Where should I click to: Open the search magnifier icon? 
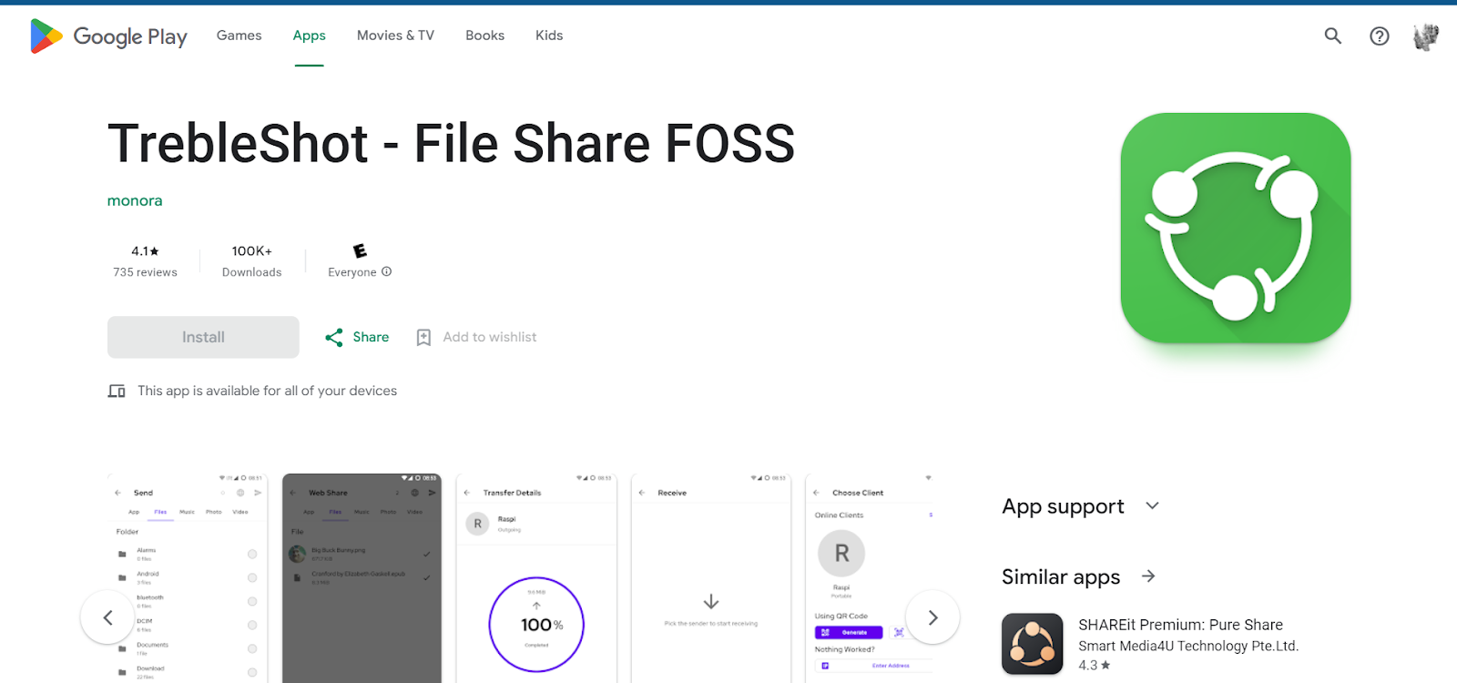[x=1332, y=36]
